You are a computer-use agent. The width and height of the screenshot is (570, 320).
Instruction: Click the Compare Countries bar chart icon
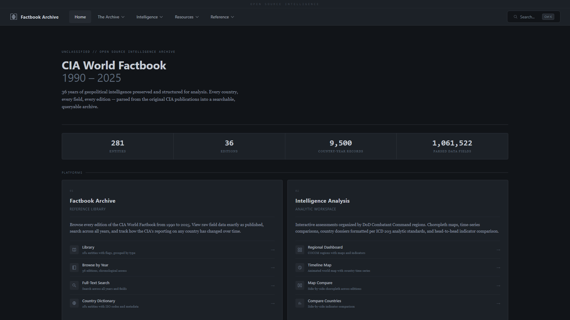(x=300, y=303)
